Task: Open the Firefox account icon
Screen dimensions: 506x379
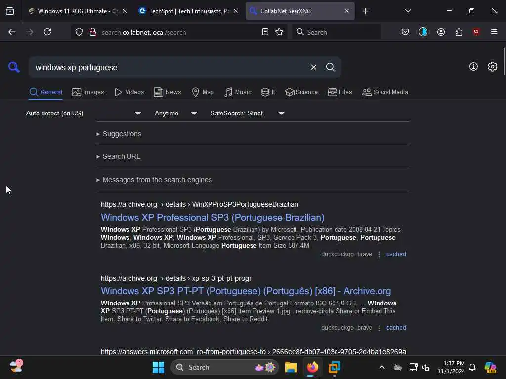Action: click(x=441, y=32)
